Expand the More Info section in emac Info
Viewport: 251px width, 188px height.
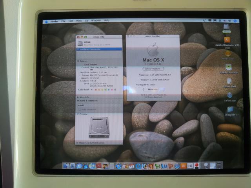78,97
